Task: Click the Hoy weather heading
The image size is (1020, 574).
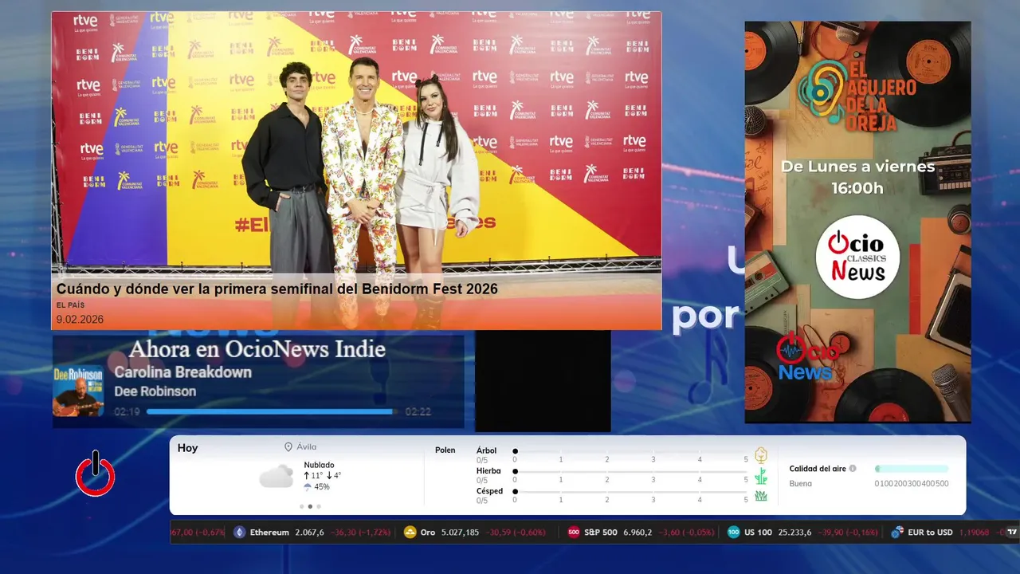Action: tap(187, 448)
